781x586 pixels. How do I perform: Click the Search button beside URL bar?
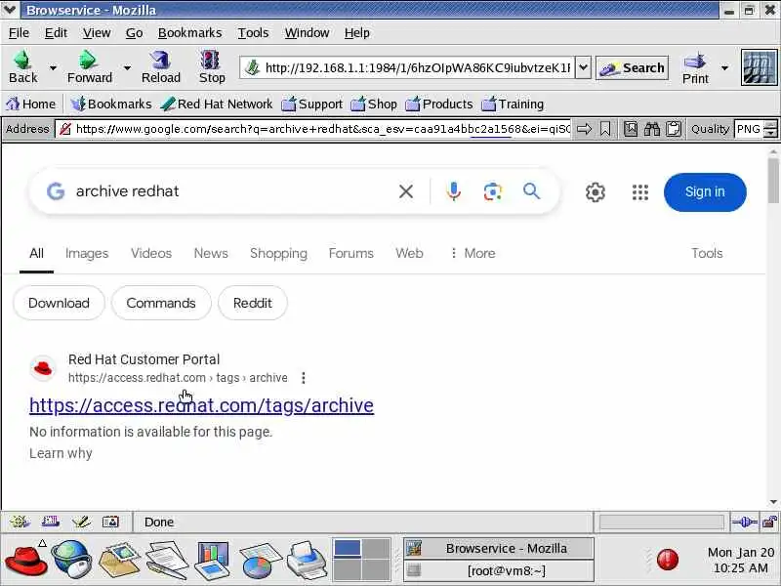[632, 67]
